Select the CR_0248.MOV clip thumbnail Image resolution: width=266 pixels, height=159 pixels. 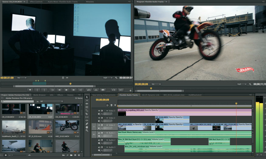click(67, 109)
